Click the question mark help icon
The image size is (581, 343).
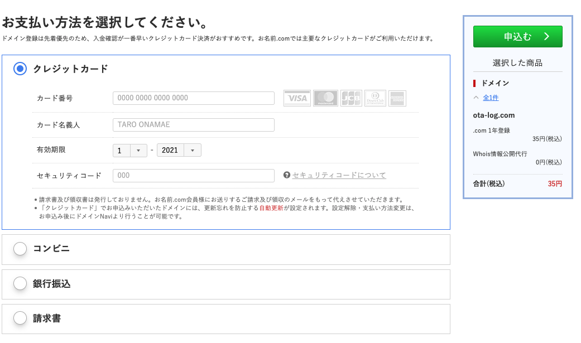click(287, 175)
